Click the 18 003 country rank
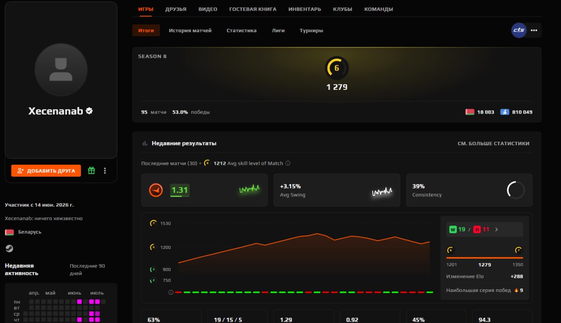The image size is (561, 323). pos(486,112)
